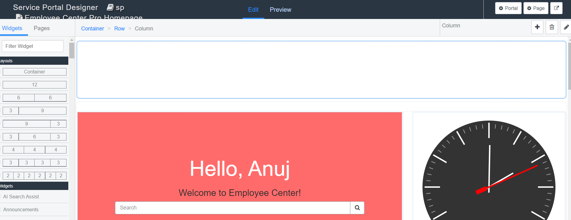Select the empty selected column area
The height and width of the screenshot is (220, 571).
[321, 70]
